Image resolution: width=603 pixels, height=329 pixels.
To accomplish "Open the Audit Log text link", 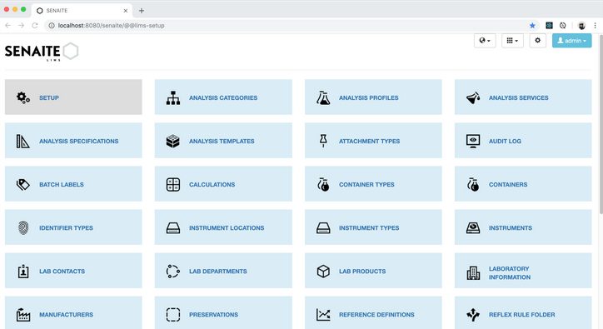I will (505, 142).
